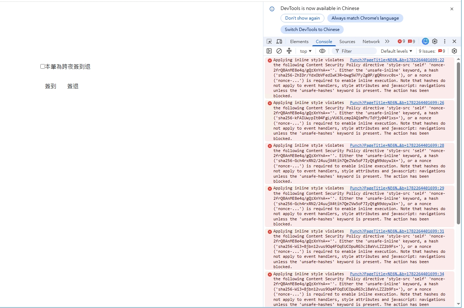Viewport: 464px width, 308px height.
Task: Open console settings gear at the filter row
Action: 454,51
